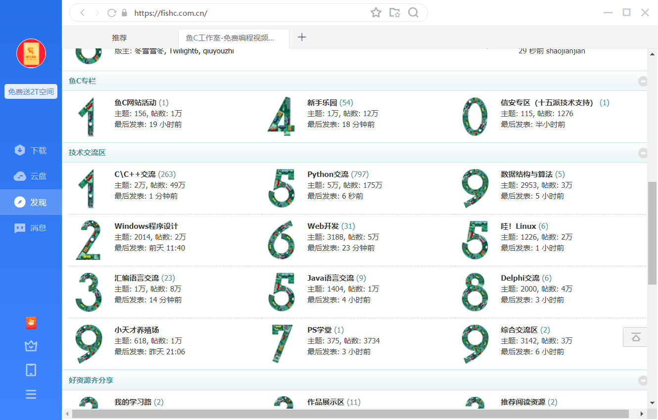This screenshot has width=658, height=420.
Task: Click 最后发表: 昨天 21:06 text
Action: tap(150, 352)
